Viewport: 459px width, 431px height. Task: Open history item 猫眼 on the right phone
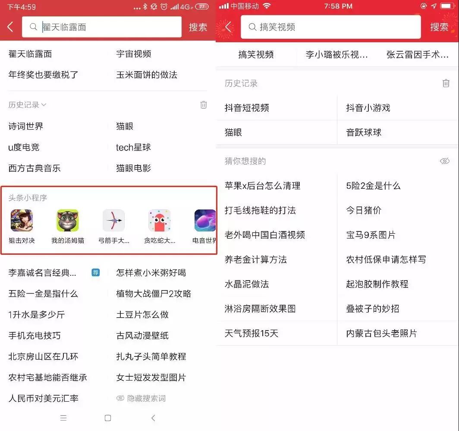tap(233, 132)
